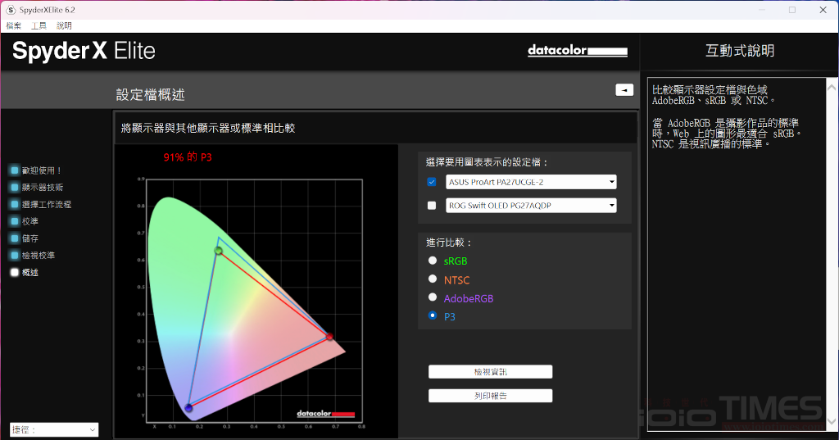Close the SpyderXElite window

(823, 10)
